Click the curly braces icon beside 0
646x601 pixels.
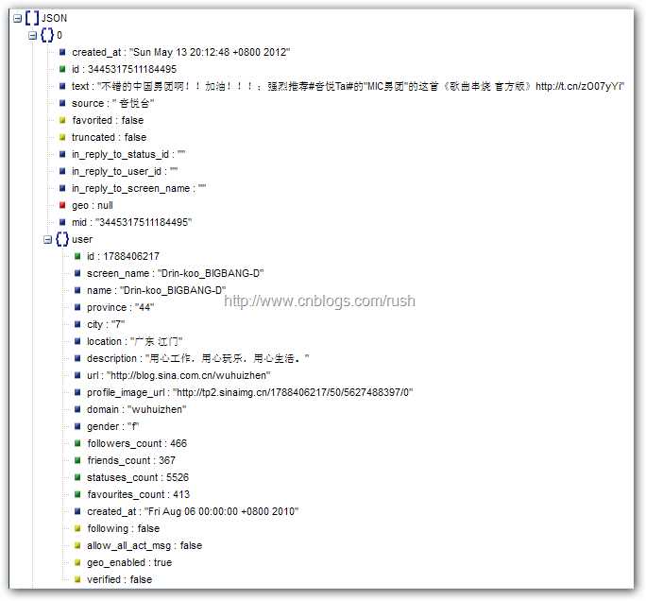pyautogui.click(x=47, y=35)
